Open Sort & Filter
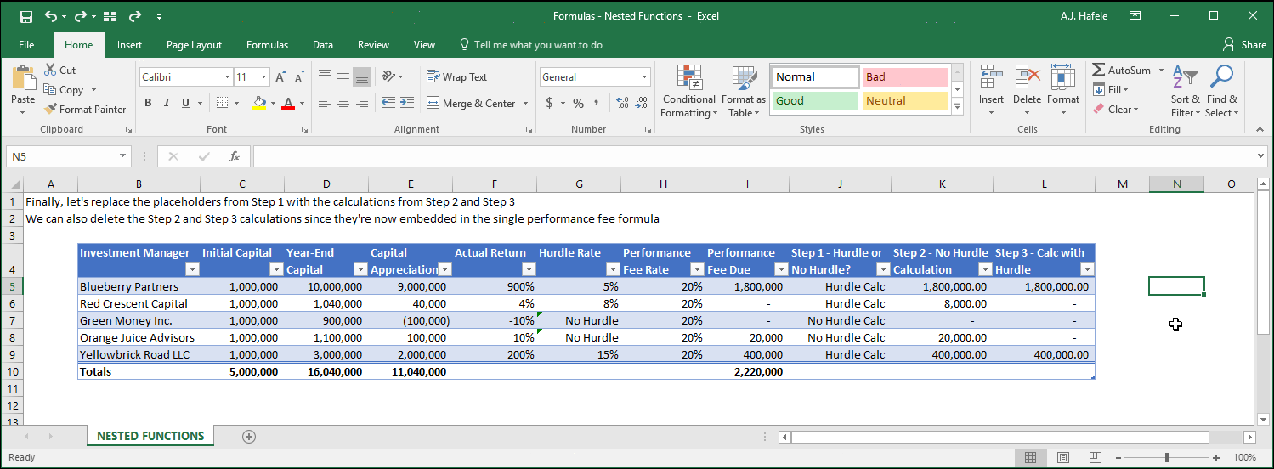Image resolution: width=1274 pixels, height=469 pixels. click(x=1185, y=92)
